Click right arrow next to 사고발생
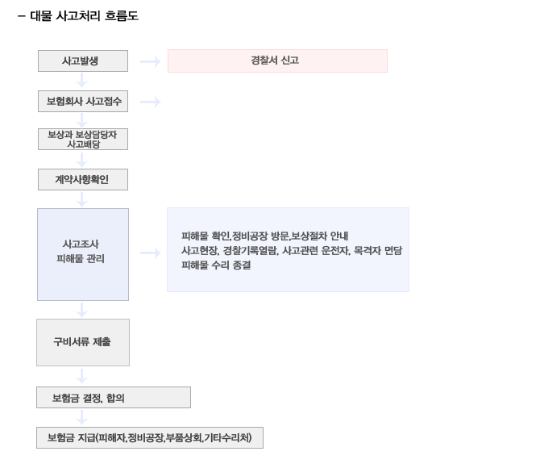The image size is (544, 468). tap(150, 62)
